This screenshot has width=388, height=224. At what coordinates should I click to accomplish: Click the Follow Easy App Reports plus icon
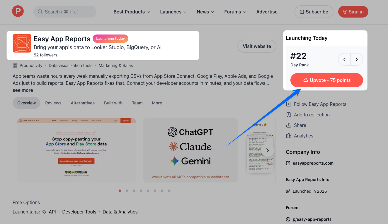click(x=289, y=104)
